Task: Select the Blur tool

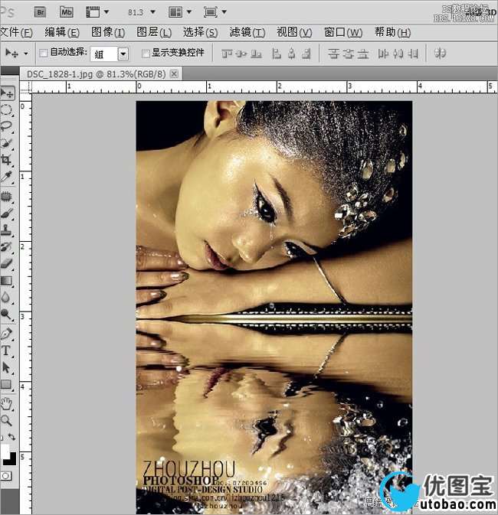Action: pos(7,297)
